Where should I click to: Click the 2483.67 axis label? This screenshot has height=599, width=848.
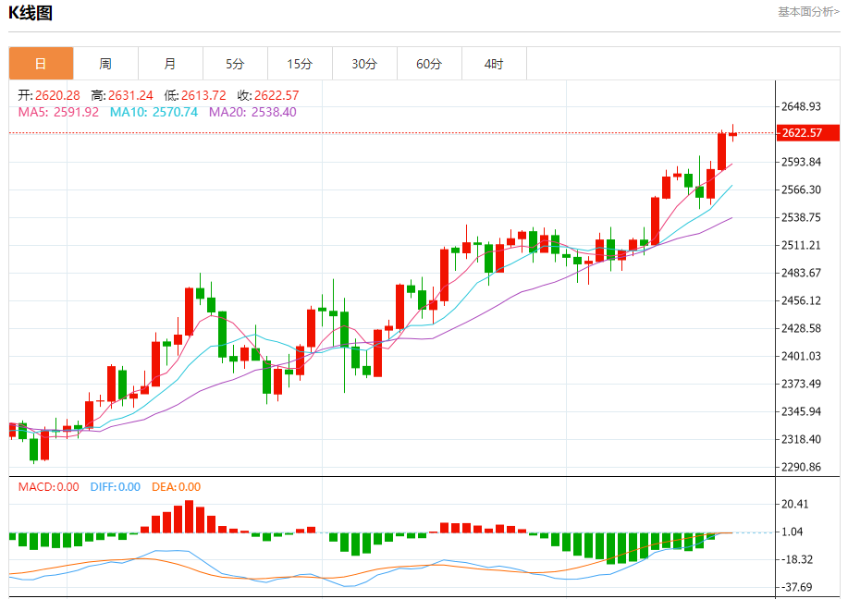(x=801, y=273)
